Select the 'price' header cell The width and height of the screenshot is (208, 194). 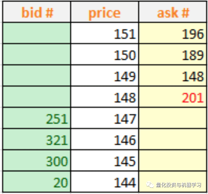click(x=105, y=12)
